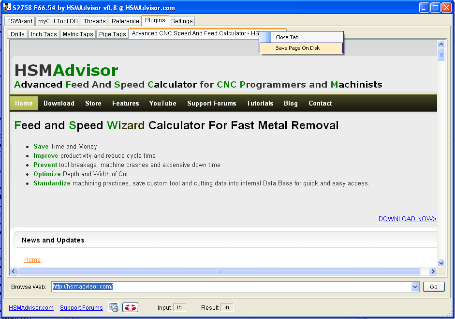Click the 'Save Time and Money' bullet
This screenshot has height=319, width=455.
pos(65,146)
